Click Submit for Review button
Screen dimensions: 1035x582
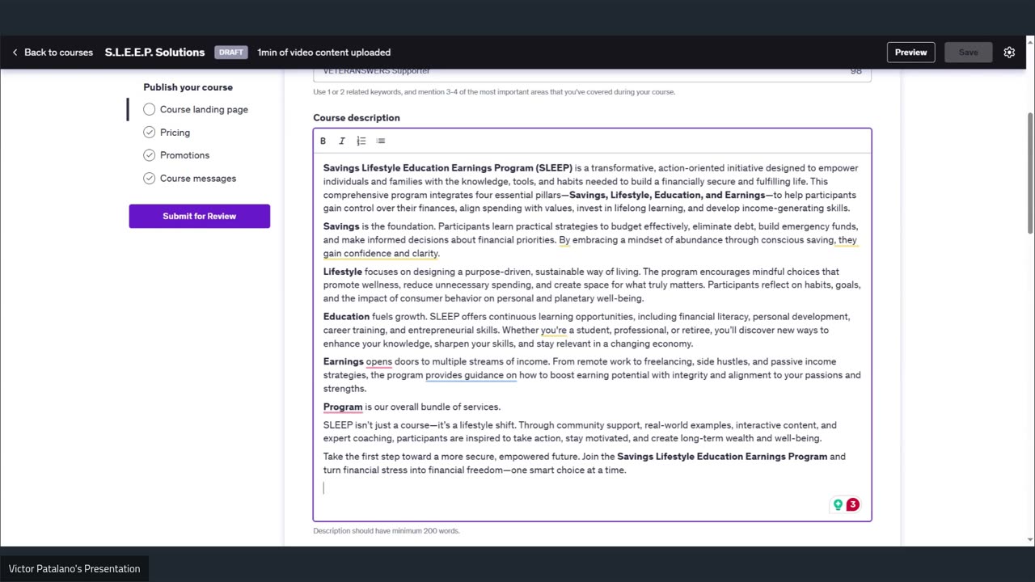199,216
